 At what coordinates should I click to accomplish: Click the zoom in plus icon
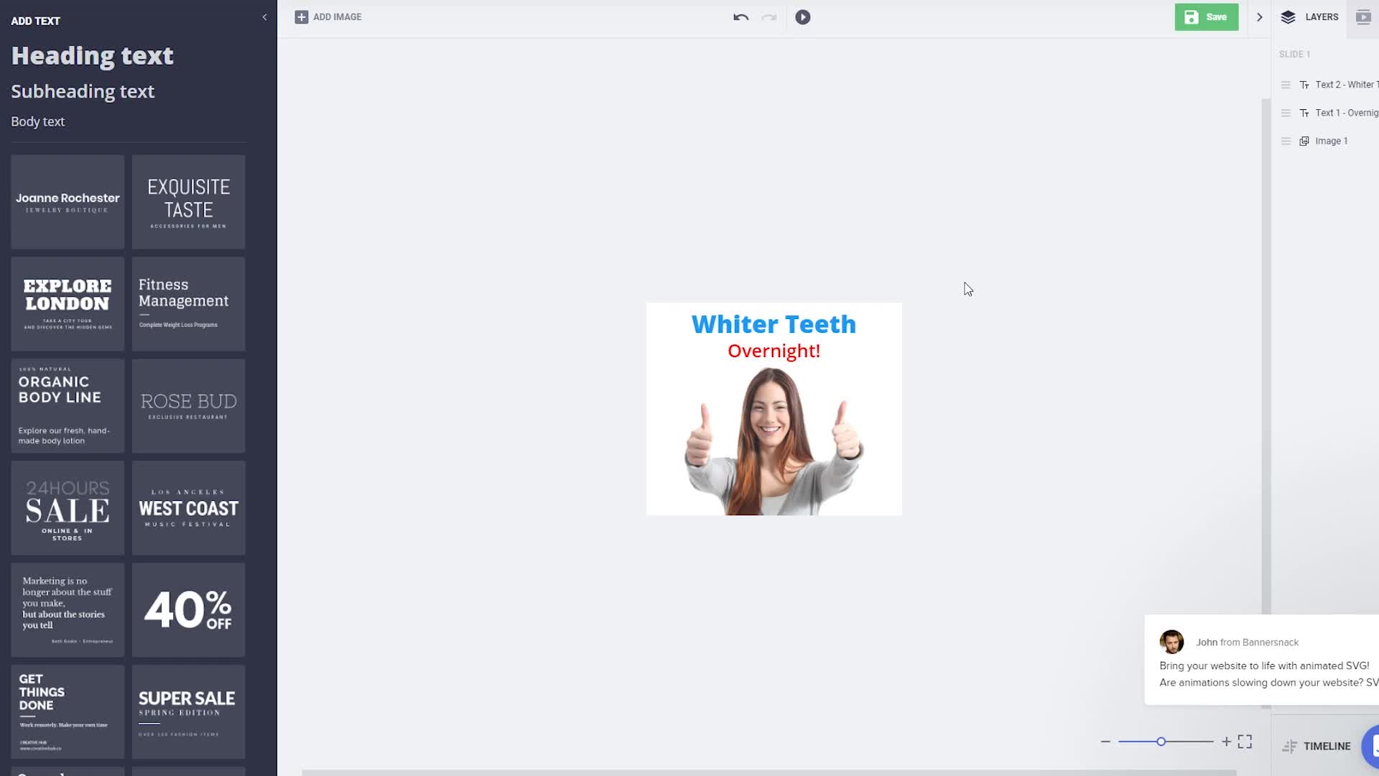[x=1226, y=742]
